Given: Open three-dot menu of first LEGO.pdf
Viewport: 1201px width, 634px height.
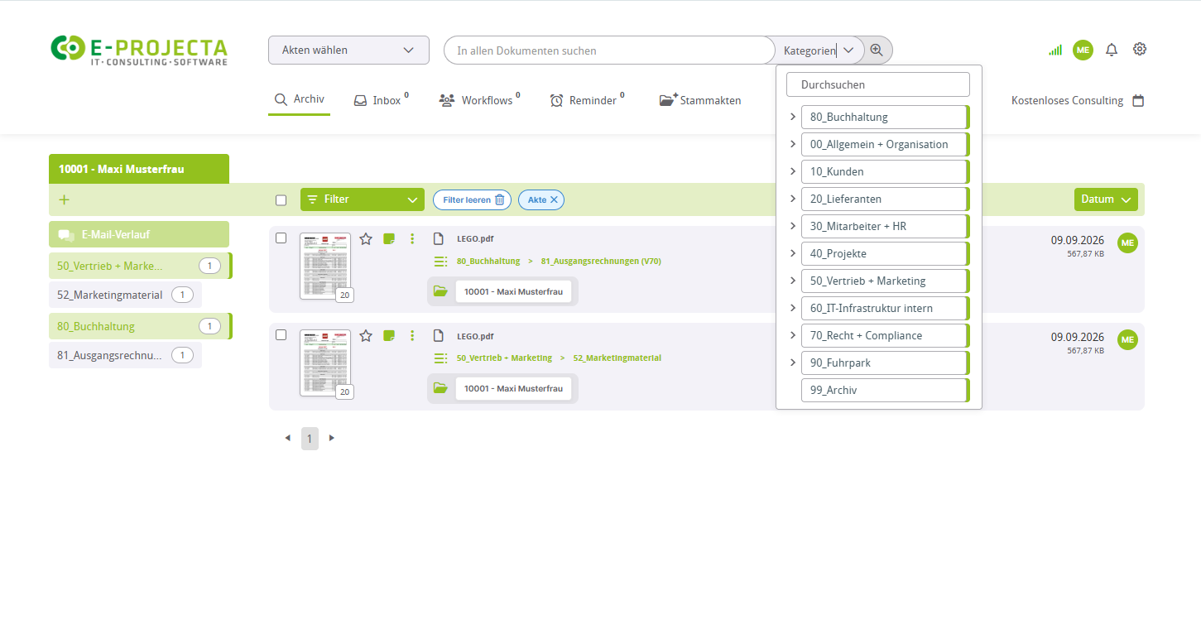Looking at the screenshot, I should tap(412, 239).
